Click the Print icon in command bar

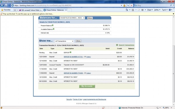click(x=142, y=10)
